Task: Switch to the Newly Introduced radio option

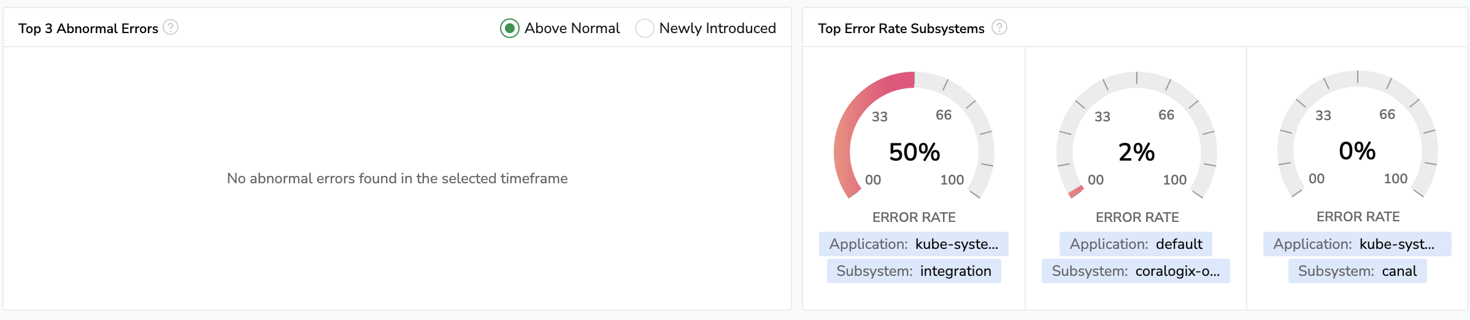Action: coord(644,28)
